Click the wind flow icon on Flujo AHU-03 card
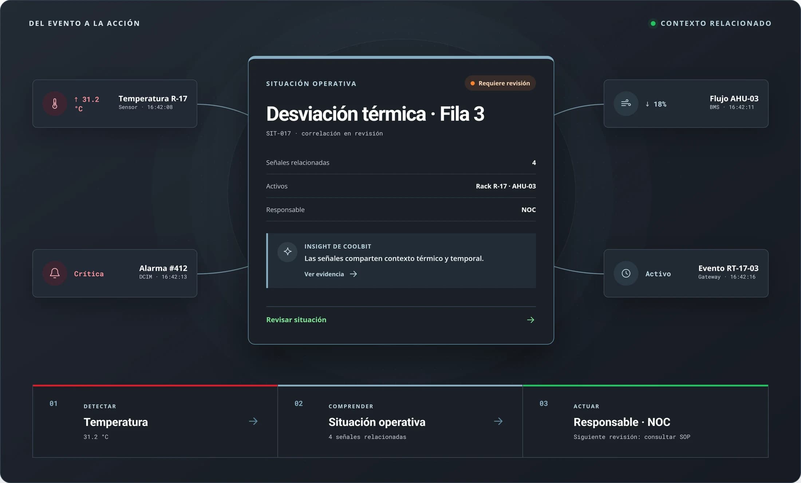The image size is (801, 483). [x=626, y=104]
